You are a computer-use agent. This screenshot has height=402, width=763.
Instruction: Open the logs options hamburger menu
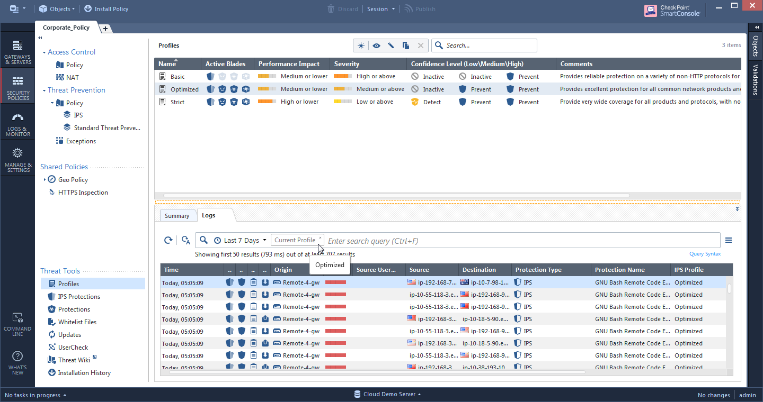tap(729, 240)
